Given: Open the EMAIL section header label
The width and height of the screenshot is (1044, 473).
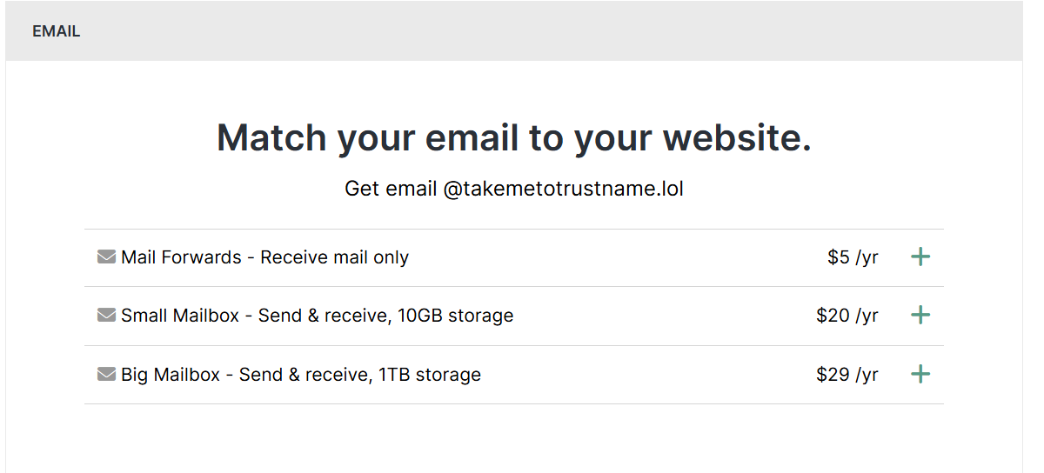Looking at the screenshot, I should pyautogui.click(x=56, y=31).
